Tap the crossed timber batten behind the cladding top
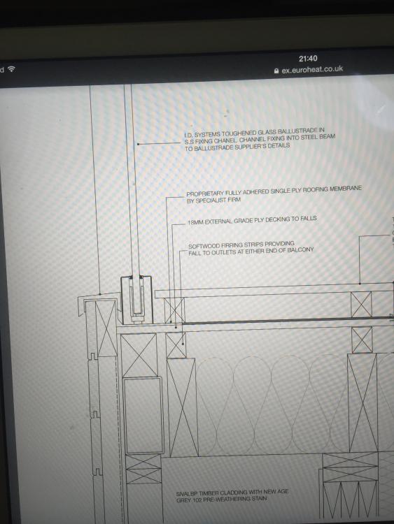Screen dimensions: 394x524 [x=106, y=328]
